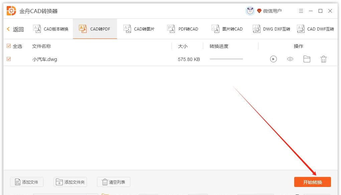Click the file size 575.80 KB
This screenshot has width=341, height=195.
coord(189,59)
